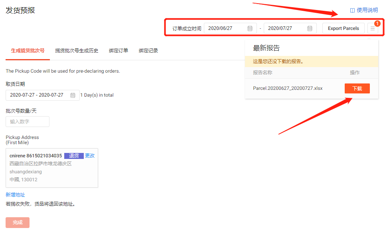Click the '1 Day(s) in total' text
The image size is (385, 232).
pos(97,95)
